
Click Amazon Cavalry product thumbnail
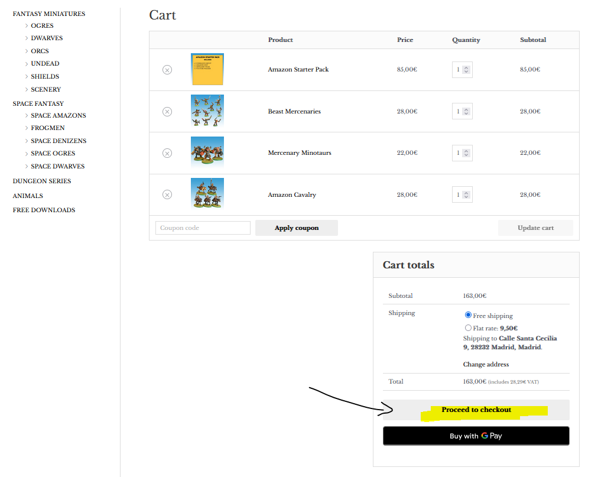[207, 194]
